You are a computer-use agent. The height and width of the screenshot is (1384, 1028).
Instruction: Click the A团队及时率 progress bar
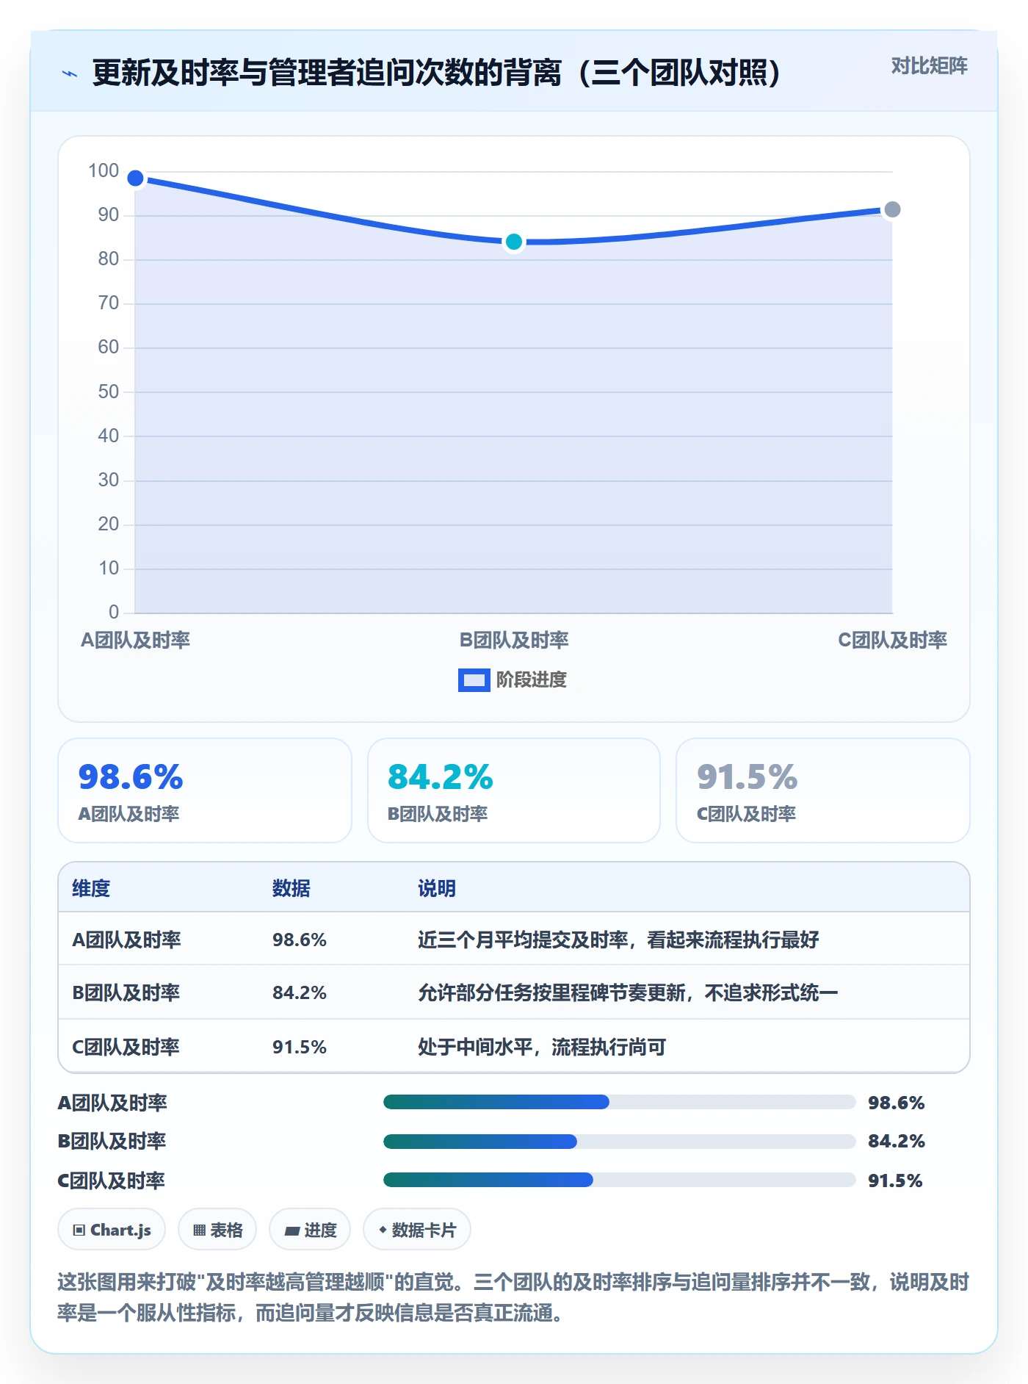click(620, 1102)
